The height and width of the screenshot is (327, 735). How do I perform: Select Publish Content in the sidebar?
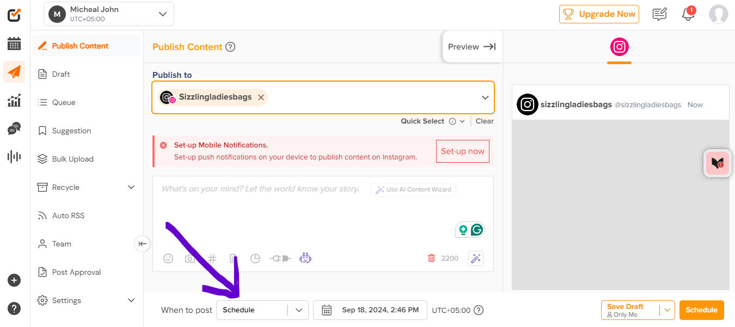pos(87,46)
